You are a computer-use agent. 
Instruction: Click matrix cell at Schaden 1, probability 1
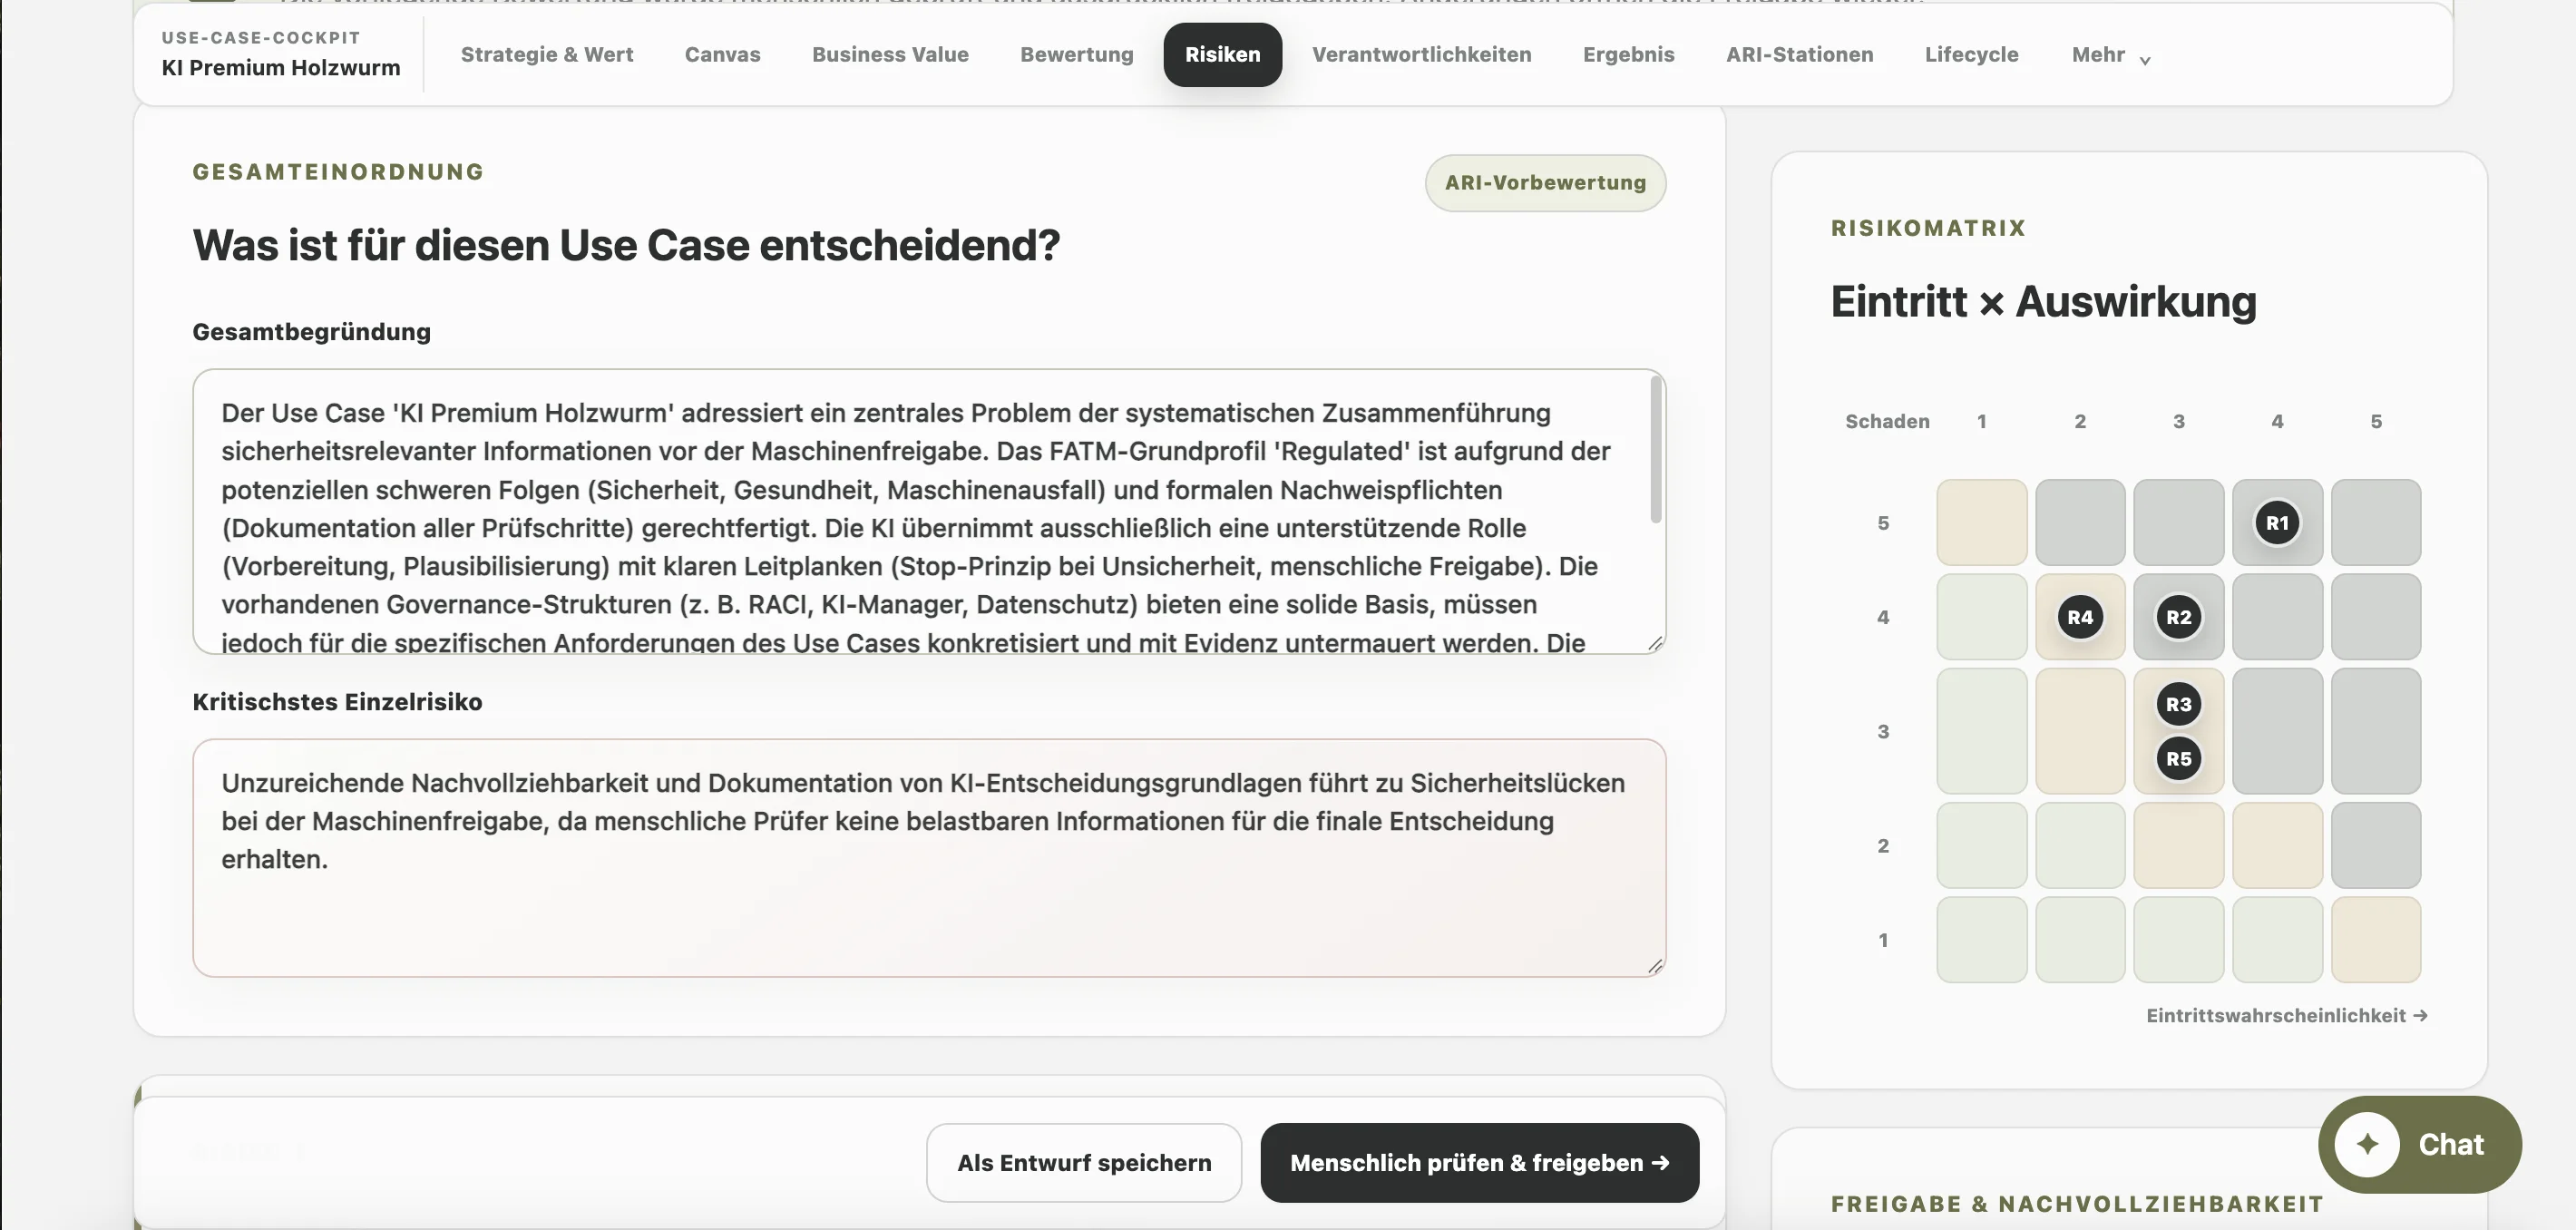(x=1982, y=940)
